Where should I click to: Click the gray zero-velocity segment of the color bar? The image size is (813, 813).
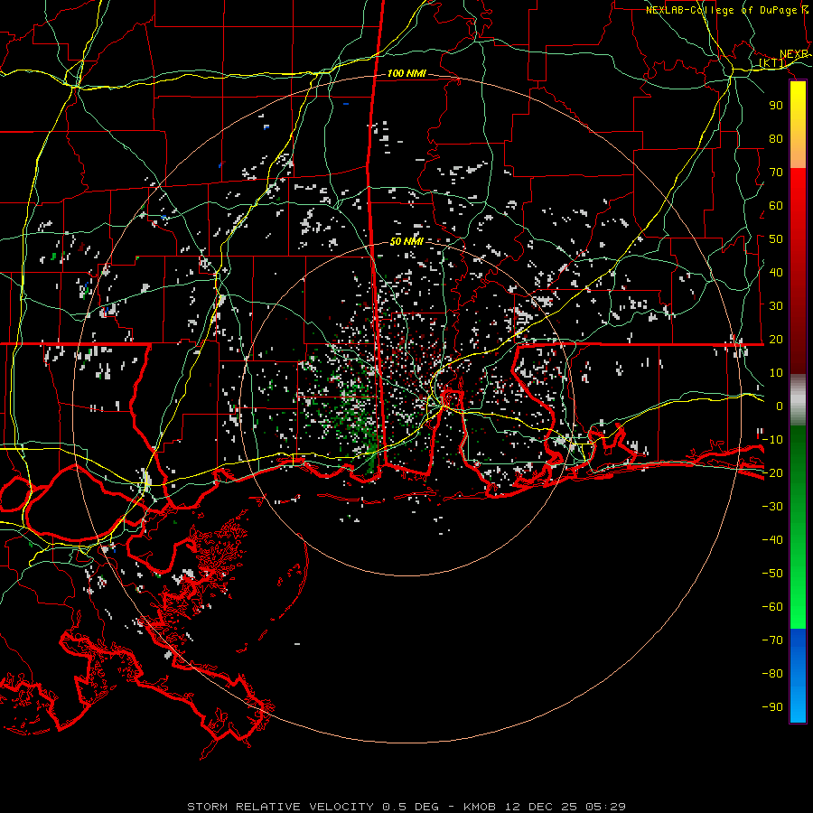[x=798, y=400]
